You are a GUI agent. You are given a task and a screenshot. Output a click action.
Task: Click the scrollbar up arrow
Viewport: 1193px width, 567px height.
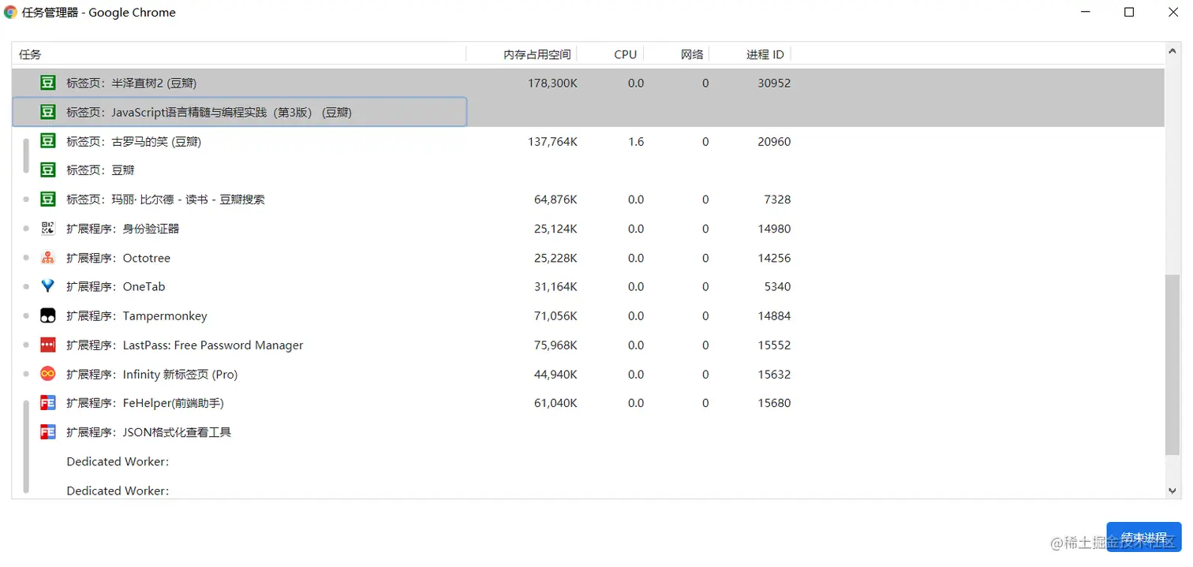point(1172,51)
